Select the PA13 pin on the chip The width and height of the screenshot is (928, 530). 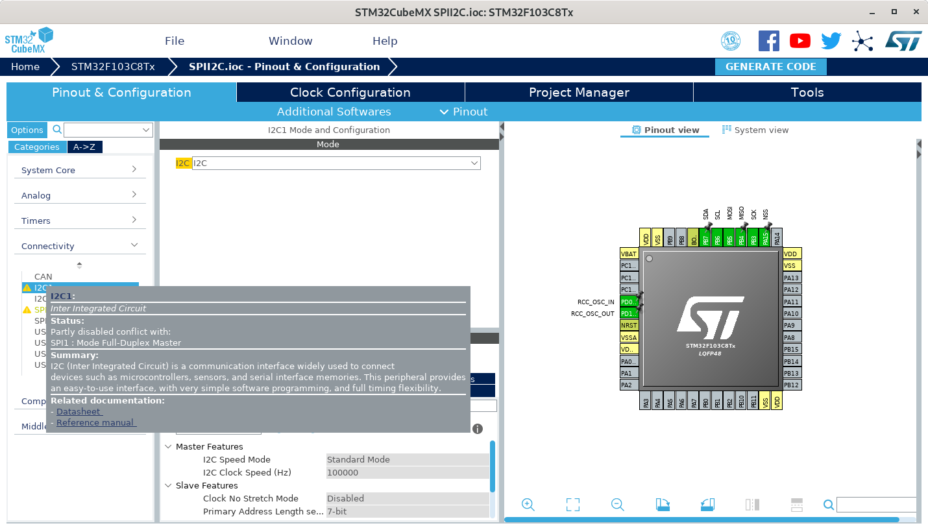click(x=792, y=278)
